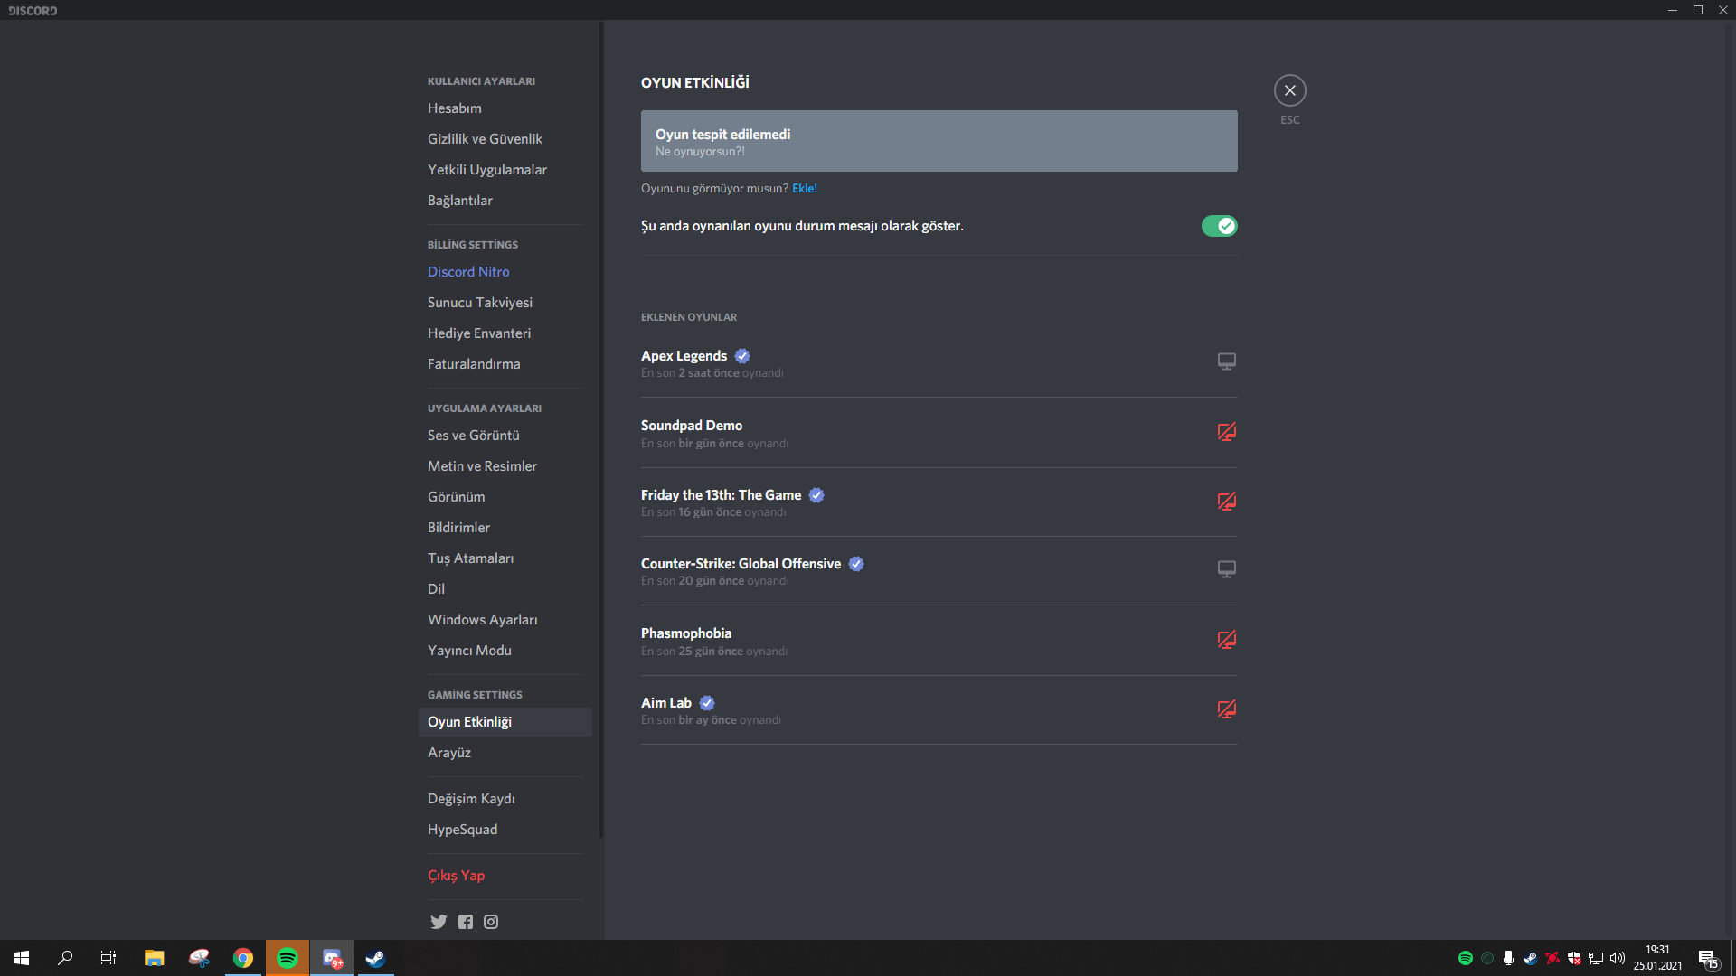
Task: Click Steam icon in system tray
Action: [1530, 958]
